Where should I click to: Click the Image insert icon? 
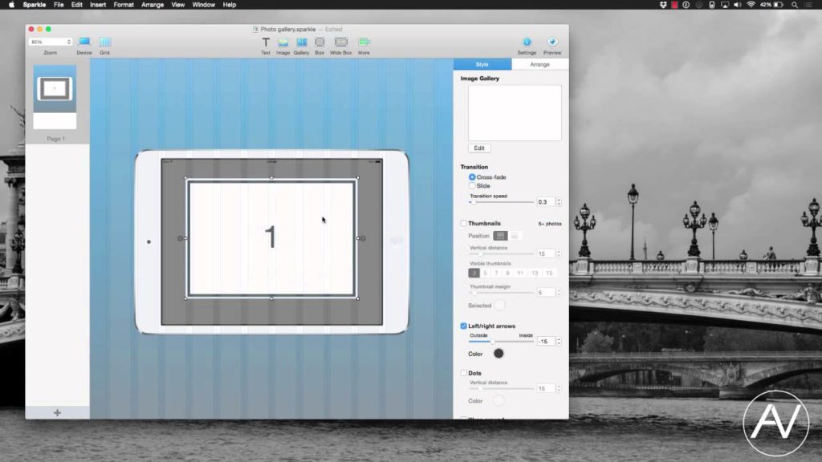click(283, 42)
